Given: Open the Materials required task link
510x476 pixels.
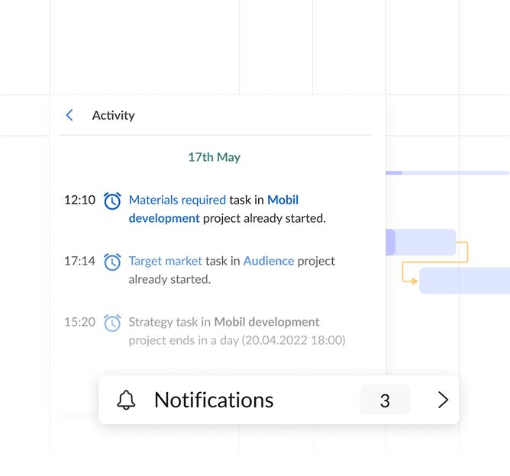Looking at the screenshot, I should (x=177, y=200).
